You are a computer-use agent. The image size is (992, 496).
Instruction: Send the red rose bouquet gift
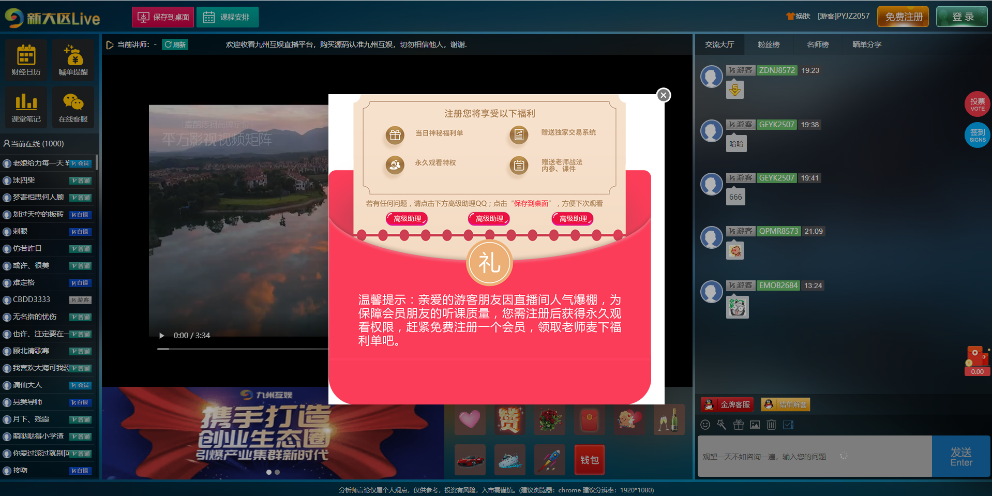coord(549,419)
